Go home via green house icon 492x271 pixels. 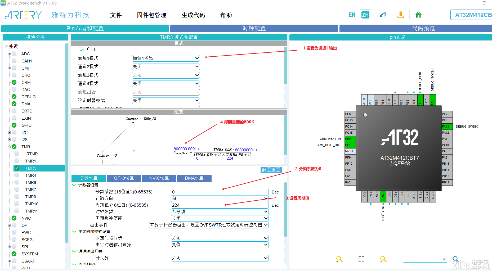pyautogui.click(x=418, y=15)
